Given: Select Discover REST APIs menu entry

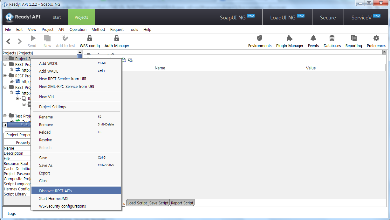Looking at the screenshot, I should pos(55,191).
